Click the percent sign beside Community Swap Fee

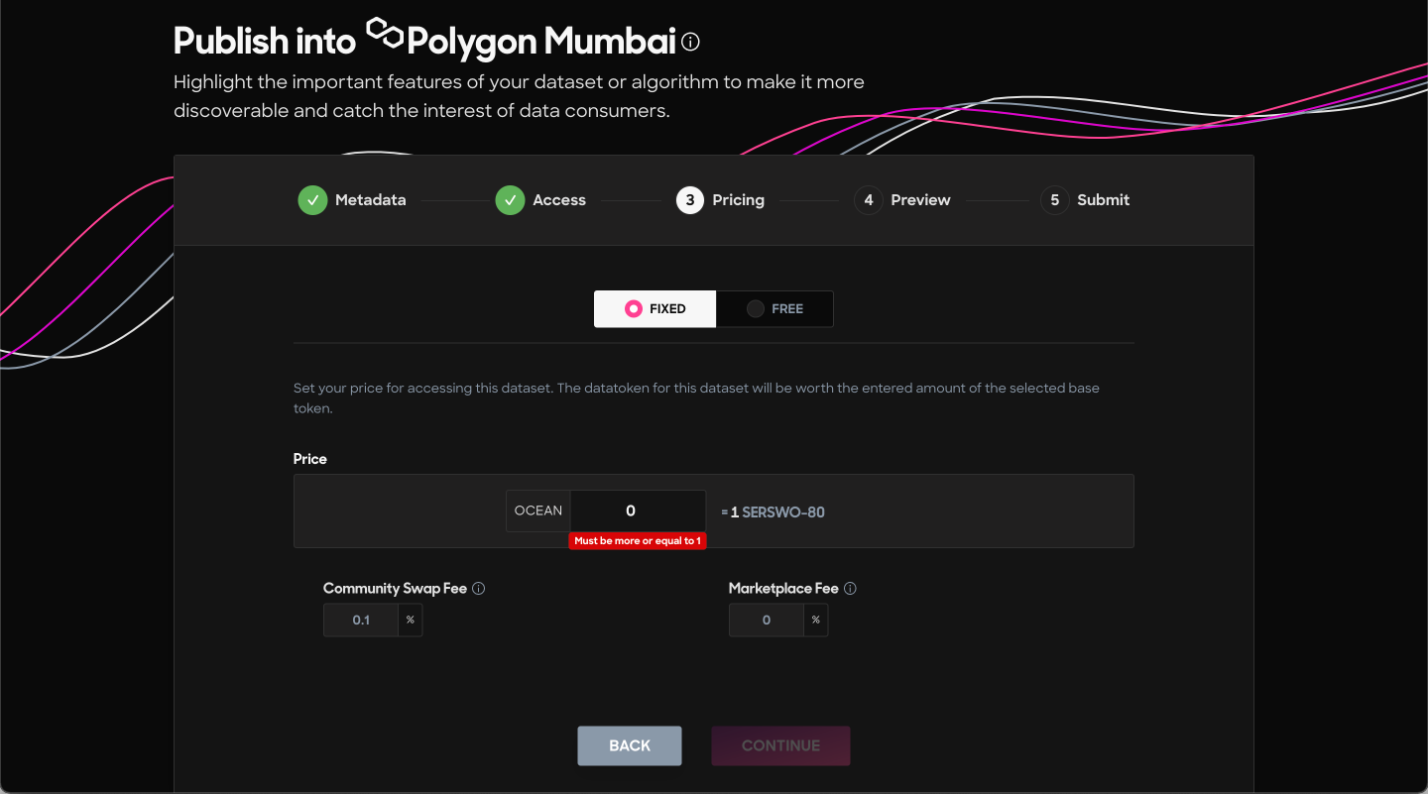tap(411, 621)
